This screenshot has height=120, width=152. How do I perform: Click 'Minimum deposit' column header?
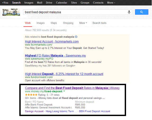coord(84,102)
